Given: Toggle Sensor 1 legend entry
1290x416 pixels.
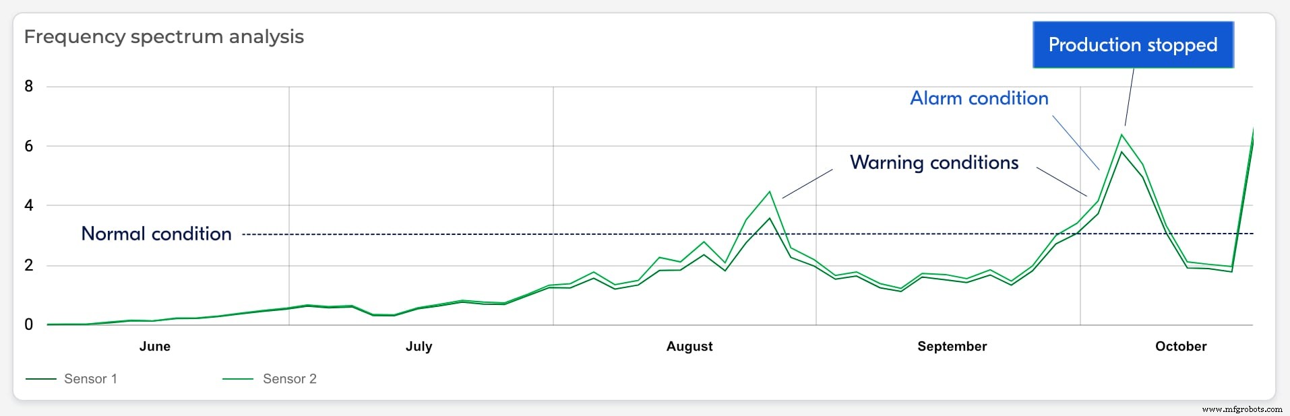Looking at the screenshot, I should 90,379.
